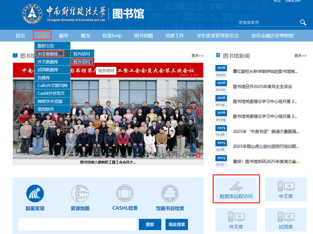Click the CASHL检索 icon
Viewport: 313px width, 234px height.
125,194
